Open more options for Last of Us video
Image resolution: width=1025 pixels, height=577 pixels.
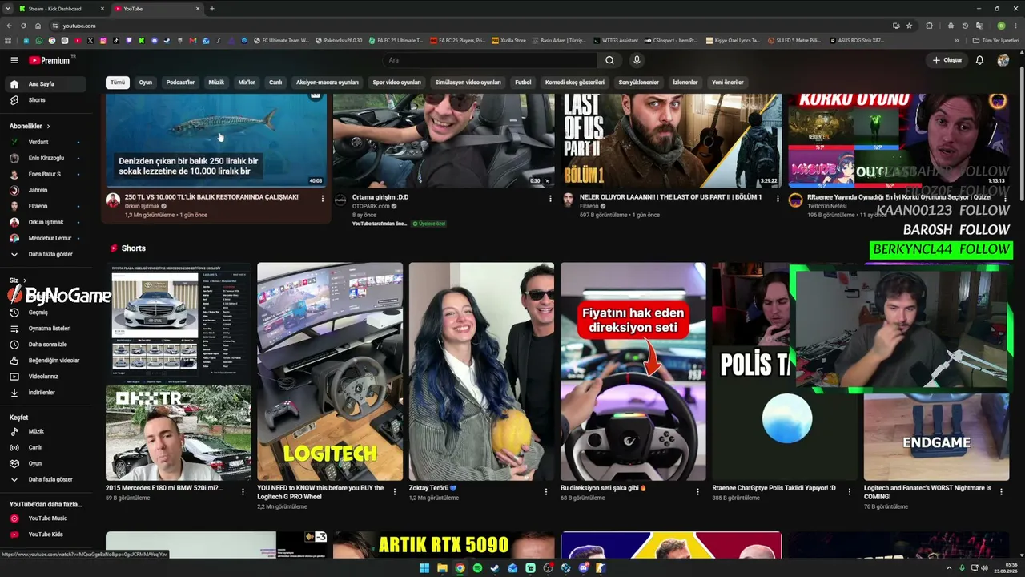[778, 199]
